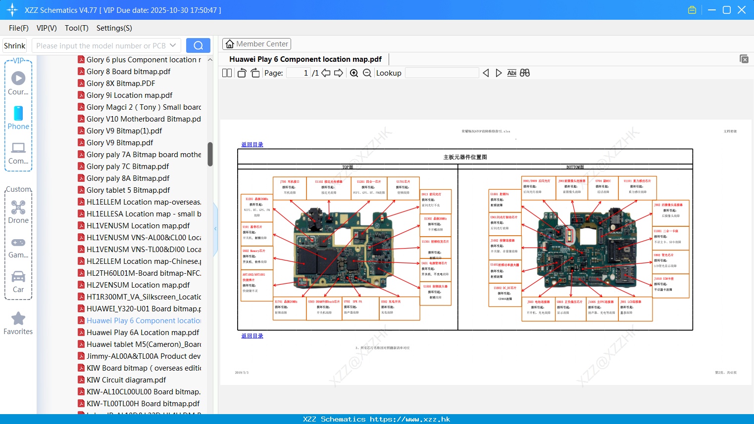Open KIW-TL00TL00H Board bitmap.pdf

point(143,404)
